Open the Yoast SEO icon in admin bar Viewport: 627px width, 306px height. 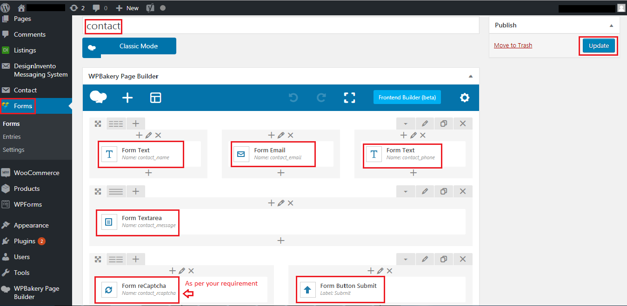click(x=150, y=8)
